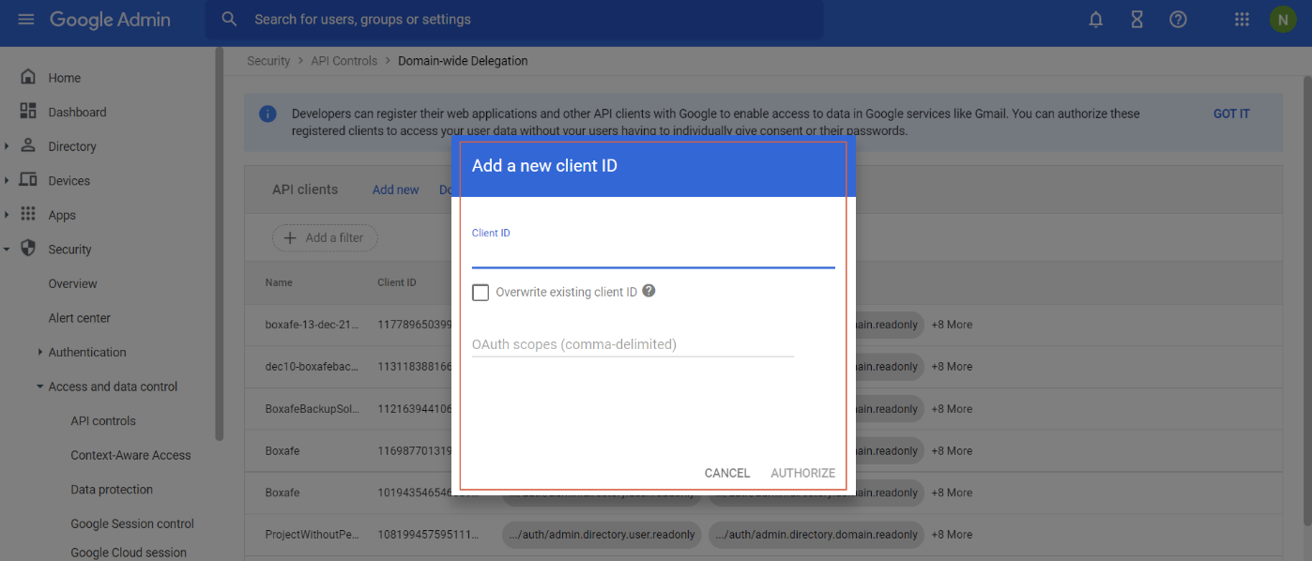
Task: Expand the Devices section
Action: [8, 180]
